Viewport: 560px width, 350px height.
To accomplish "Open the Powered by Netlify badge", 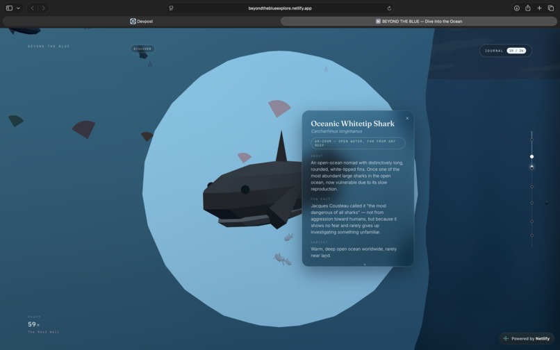I will 527,339.
